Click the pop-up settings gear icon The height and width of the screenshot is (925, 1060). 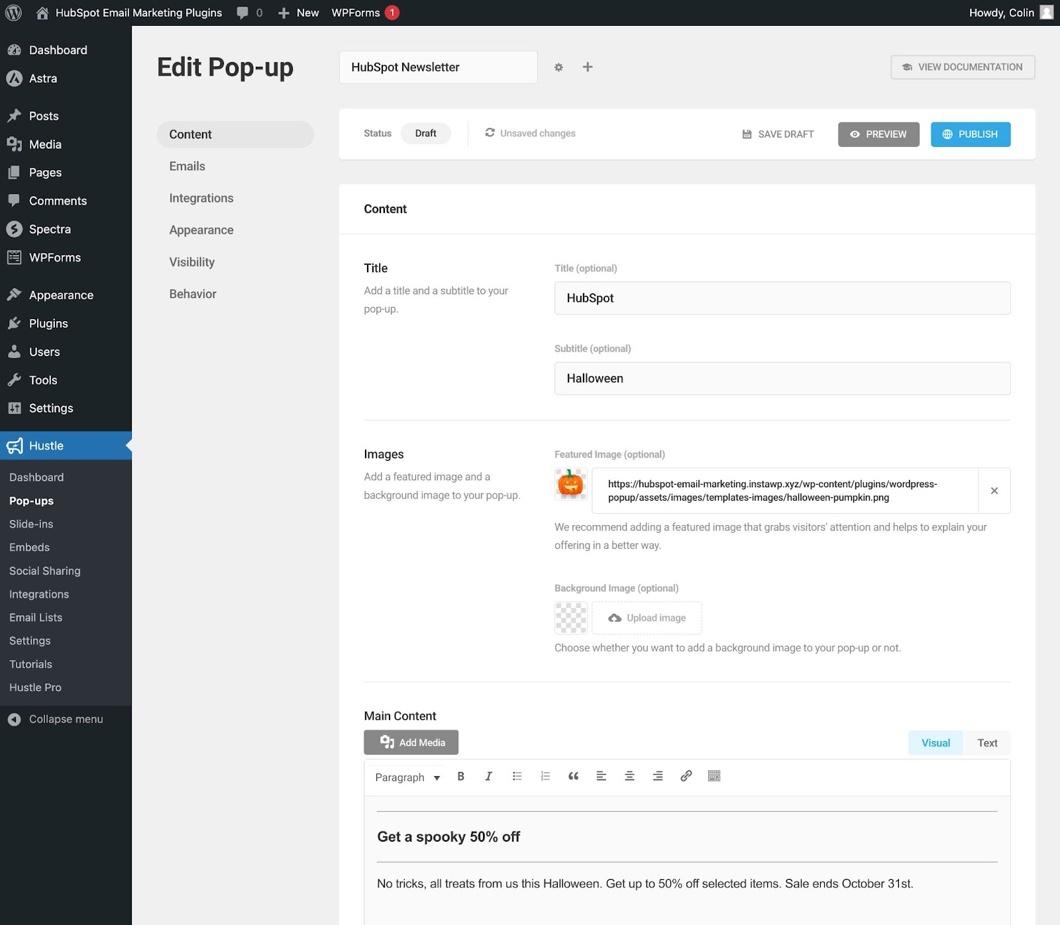tap(558, 67)
